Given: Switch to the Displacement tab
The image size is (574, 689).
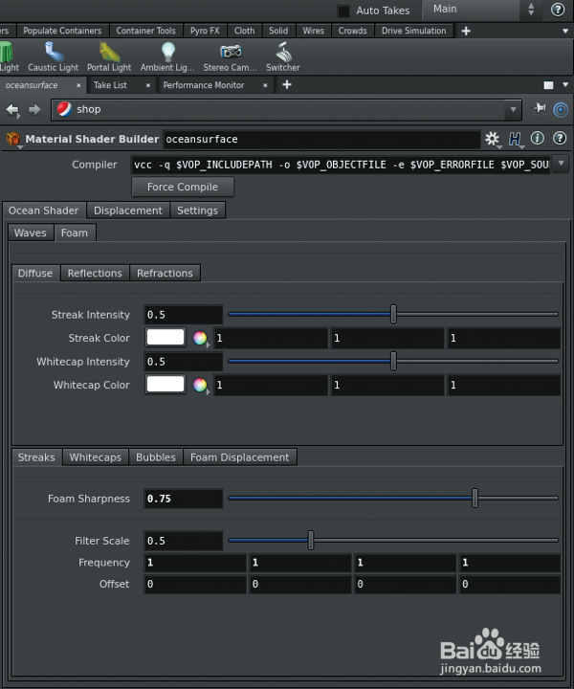Looking at the screenshot, I should click(x=127, y=211).
